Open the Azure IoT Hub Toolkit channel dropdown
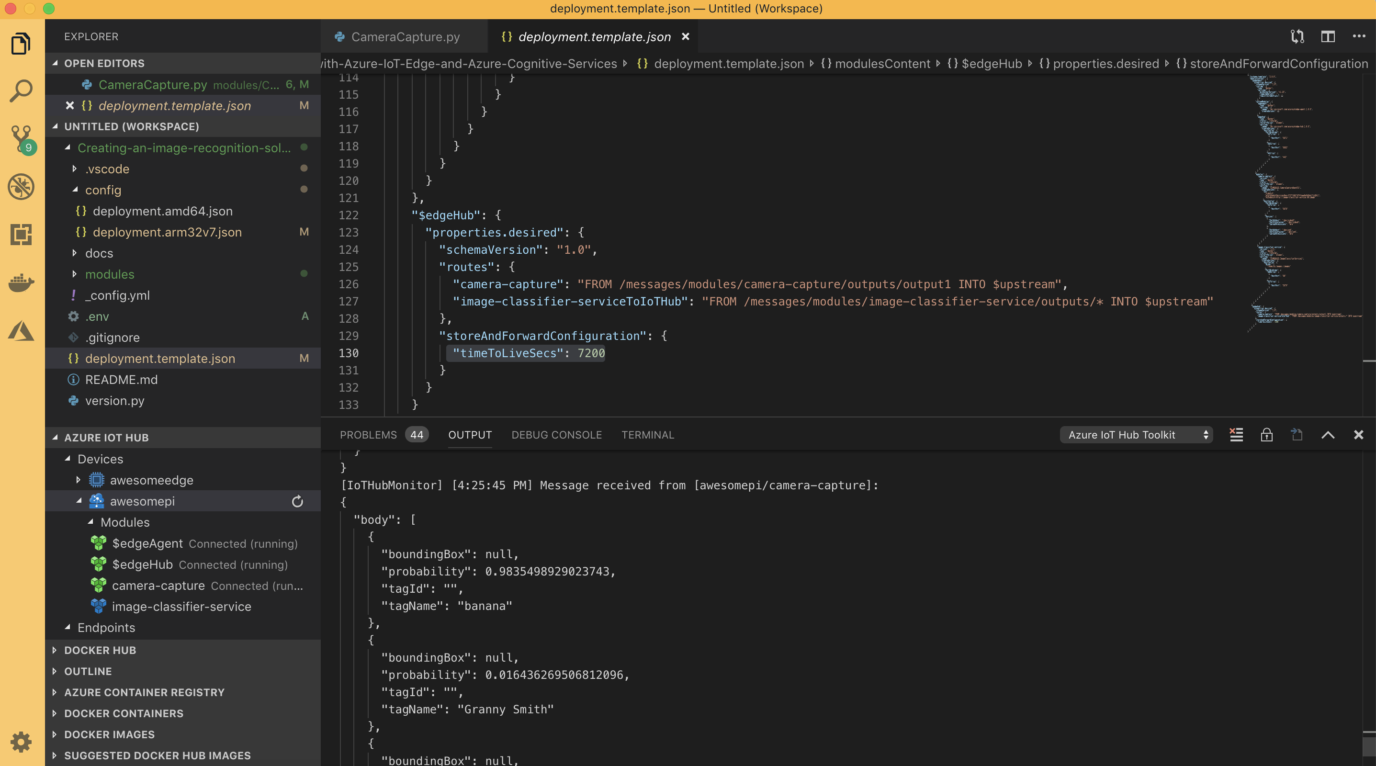The width and height of the screenshot is (1376, 766). 1136,434
